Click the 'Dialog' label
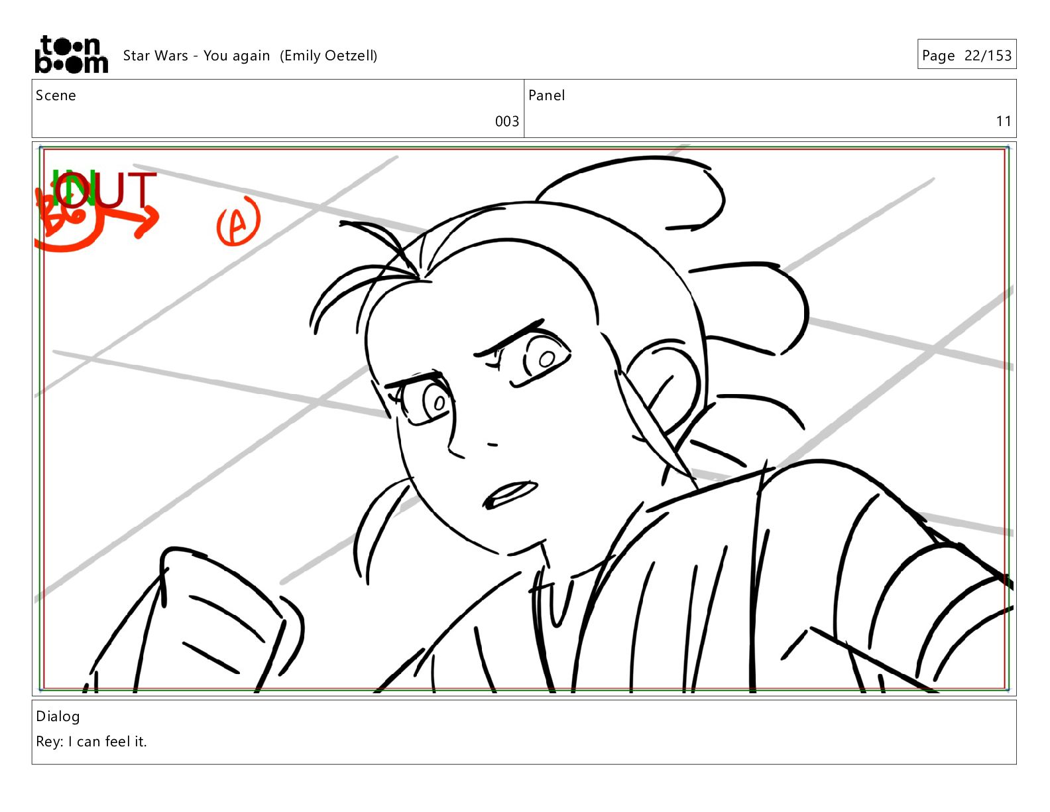1050x812 pixels. point(58,716)
